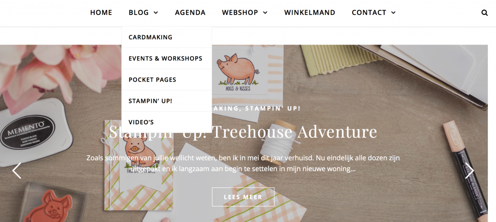Image resolution: width=496 pixels, height=222 pixels.
Task: Expand the Blog menu chevron
Action: [155, 13]
